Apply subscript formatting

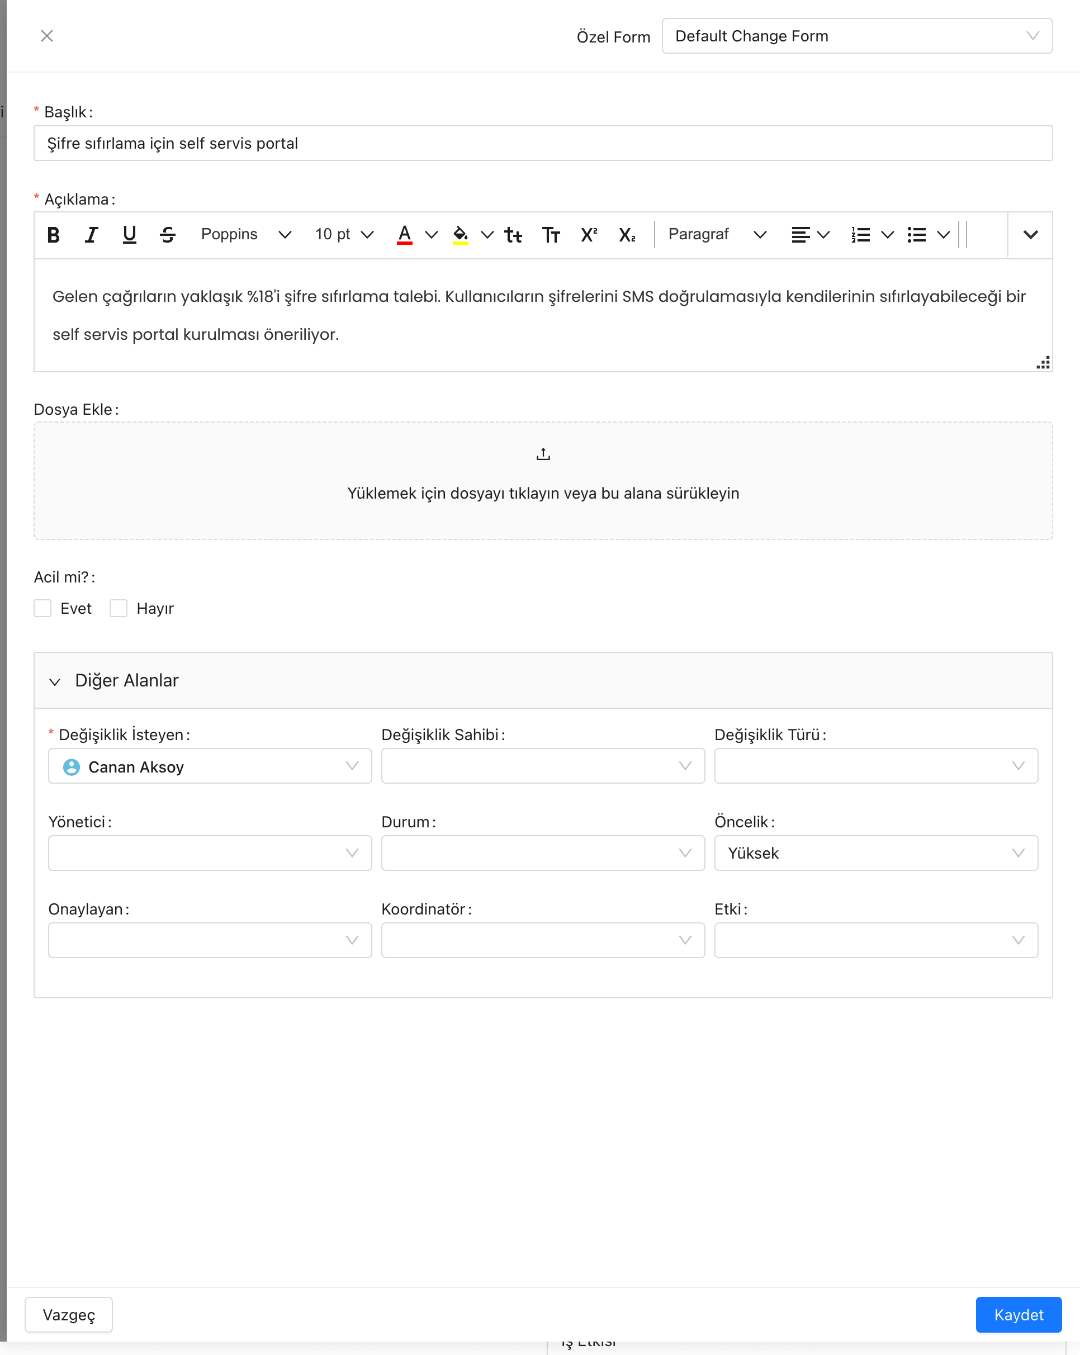[627, 235]
